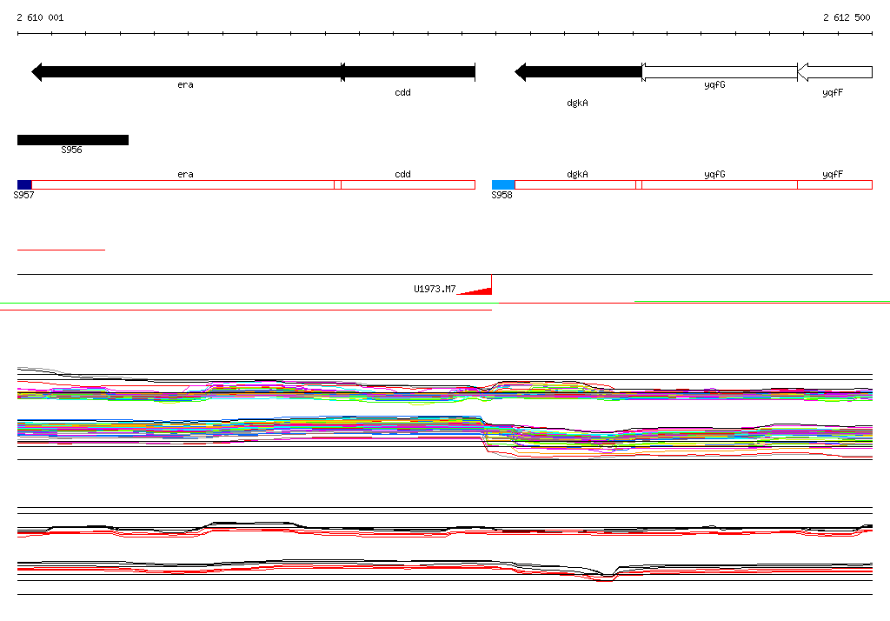Click the S956 black segment bar
890x621 pixels.
pyautogui.click(x=73, y=140)
